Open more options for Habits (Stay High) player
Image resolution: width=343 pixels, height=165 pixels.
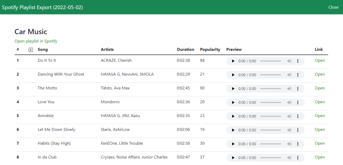coord(298,144)
